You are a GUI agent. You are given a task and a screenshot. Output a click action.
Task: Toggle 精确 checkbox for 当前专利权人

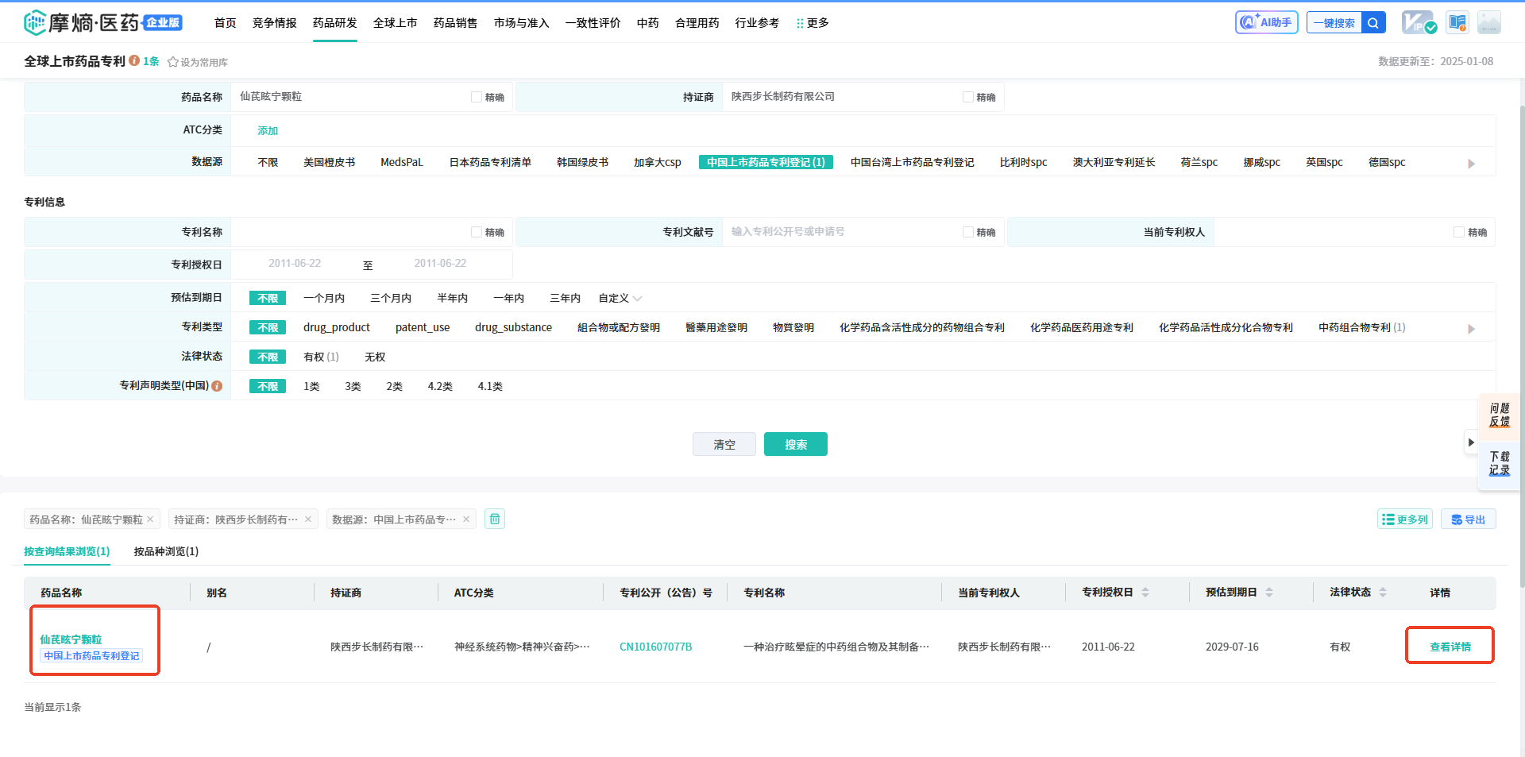pyautogui.click(x=1459, y=232)
